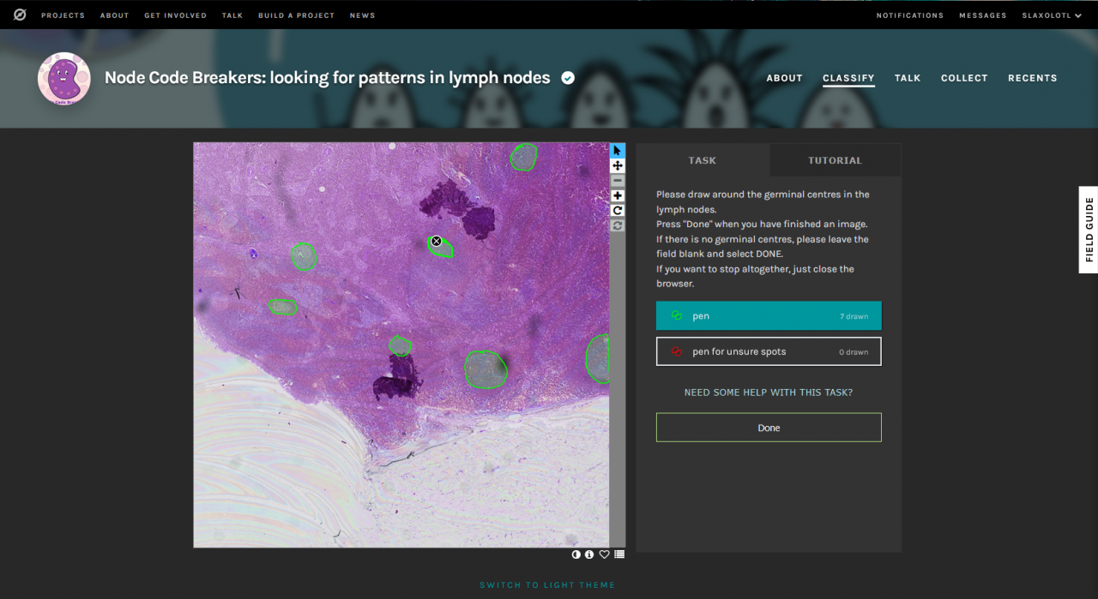Click the verified checkmark beside project title
The image size is (1098, 599).
click(x=568, y=78)
